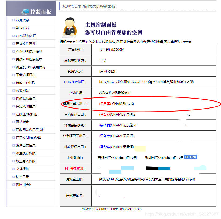Click 开通时间:2020年10月12日 text
Image resolution: width=221 pixels, height=219 pixels.
117,158
